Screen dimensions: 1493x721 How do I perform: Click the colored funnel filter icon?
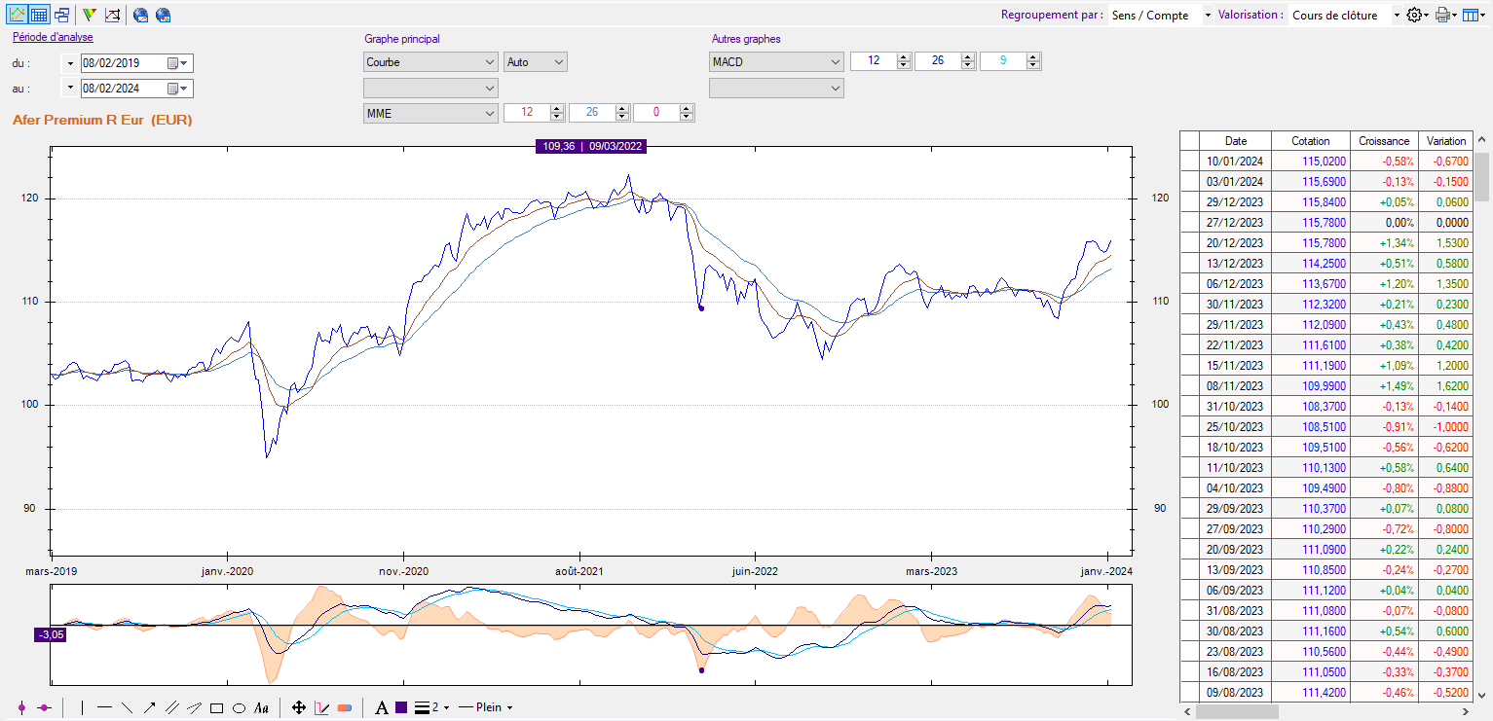coord(90,15)
